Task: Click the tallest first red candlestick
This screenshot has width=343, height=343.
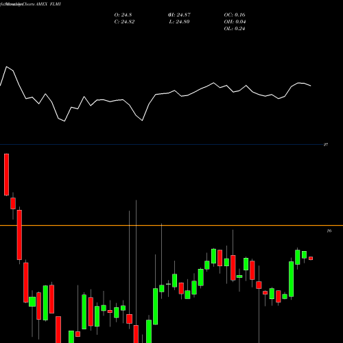Action: point(6,174)
